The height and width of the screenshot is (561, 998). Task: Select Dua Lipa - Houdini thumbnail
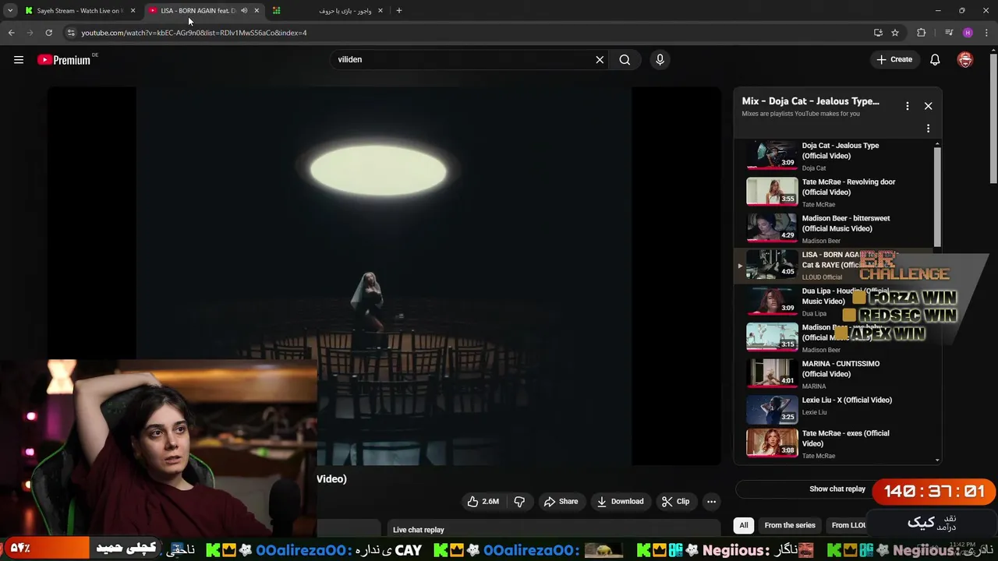point(772,300)
